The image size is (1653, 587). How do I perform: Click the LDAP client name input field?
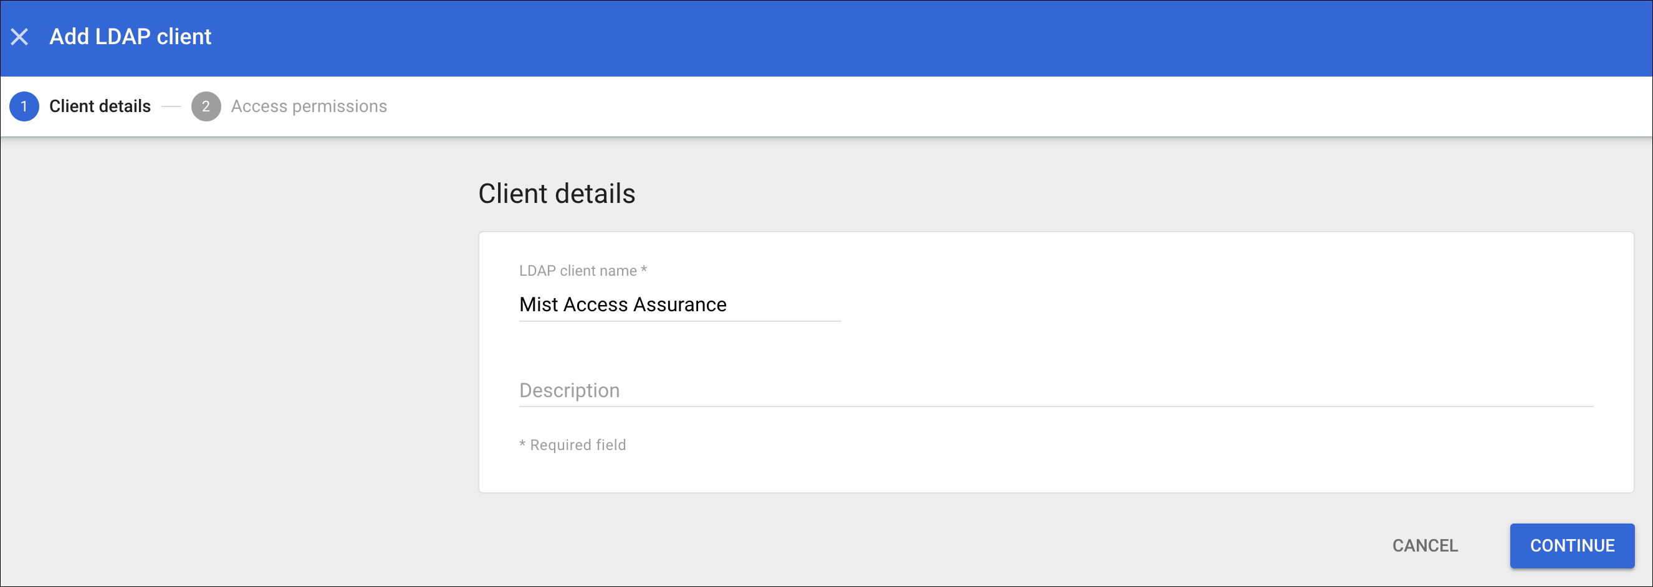[679, 305]
